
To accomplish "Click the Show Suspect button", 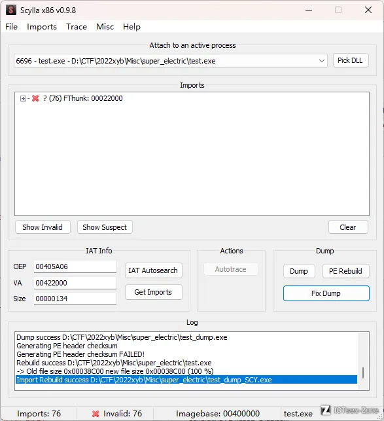I will (105, 227).
